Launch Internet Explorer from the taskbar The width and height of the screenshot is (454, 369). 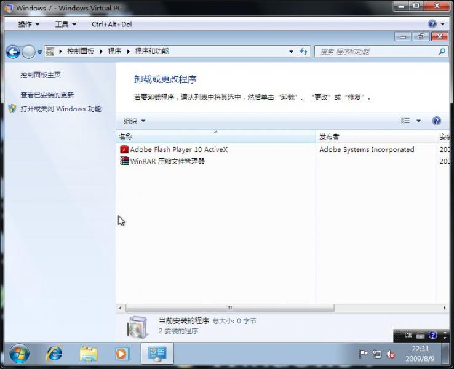pyautogui.click(x=54, y=354)
